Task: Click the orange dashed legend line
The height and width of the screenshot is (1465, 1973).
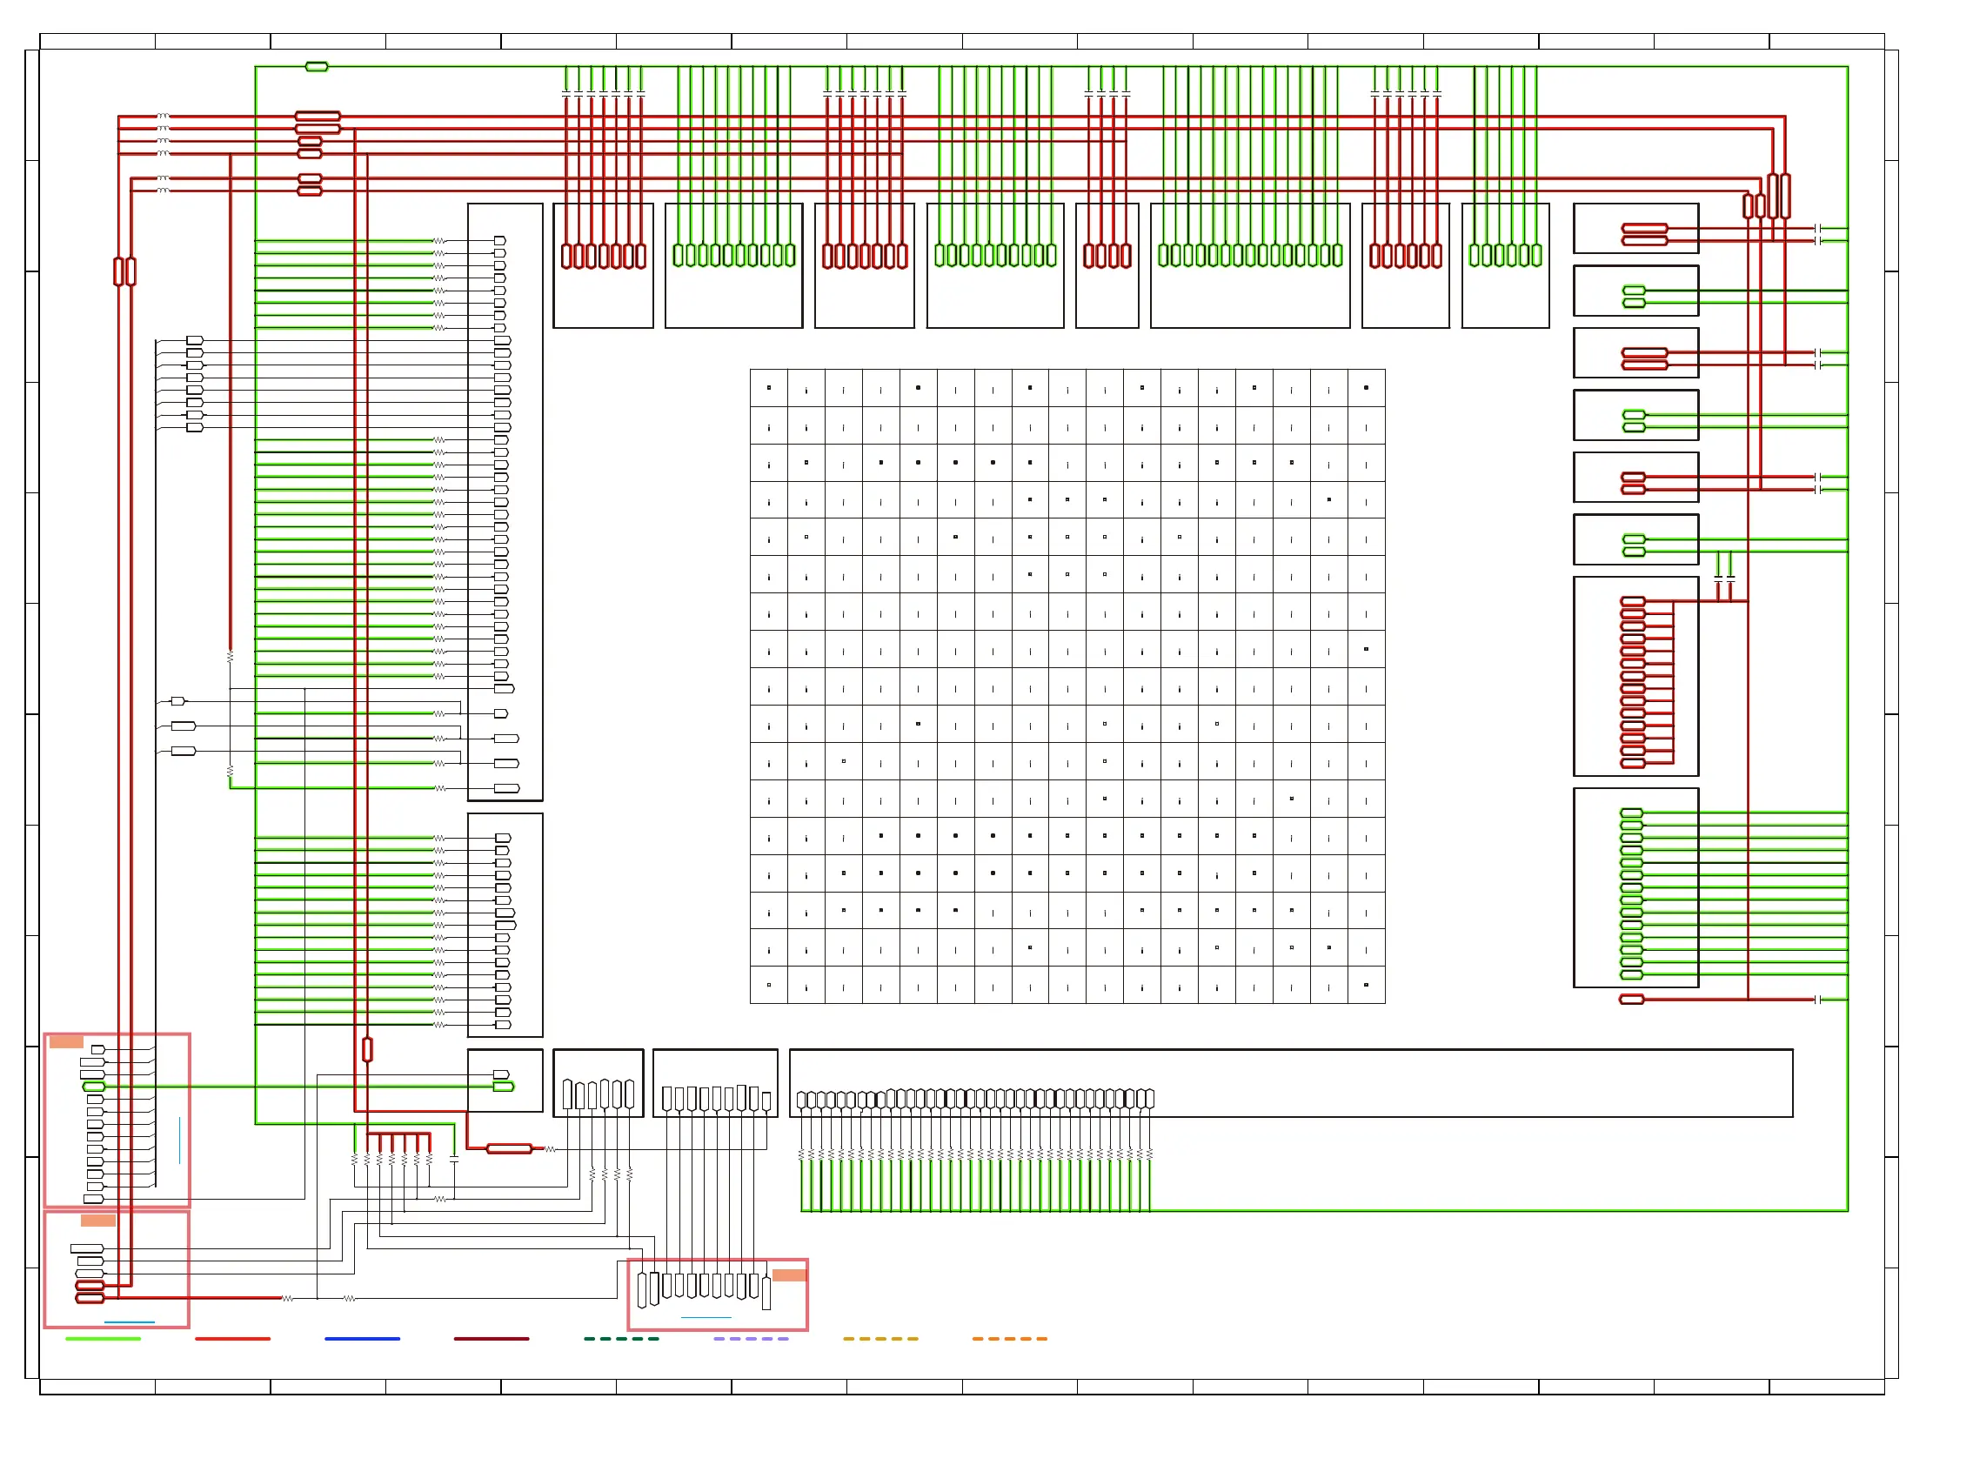Action: (1009, 1338)
